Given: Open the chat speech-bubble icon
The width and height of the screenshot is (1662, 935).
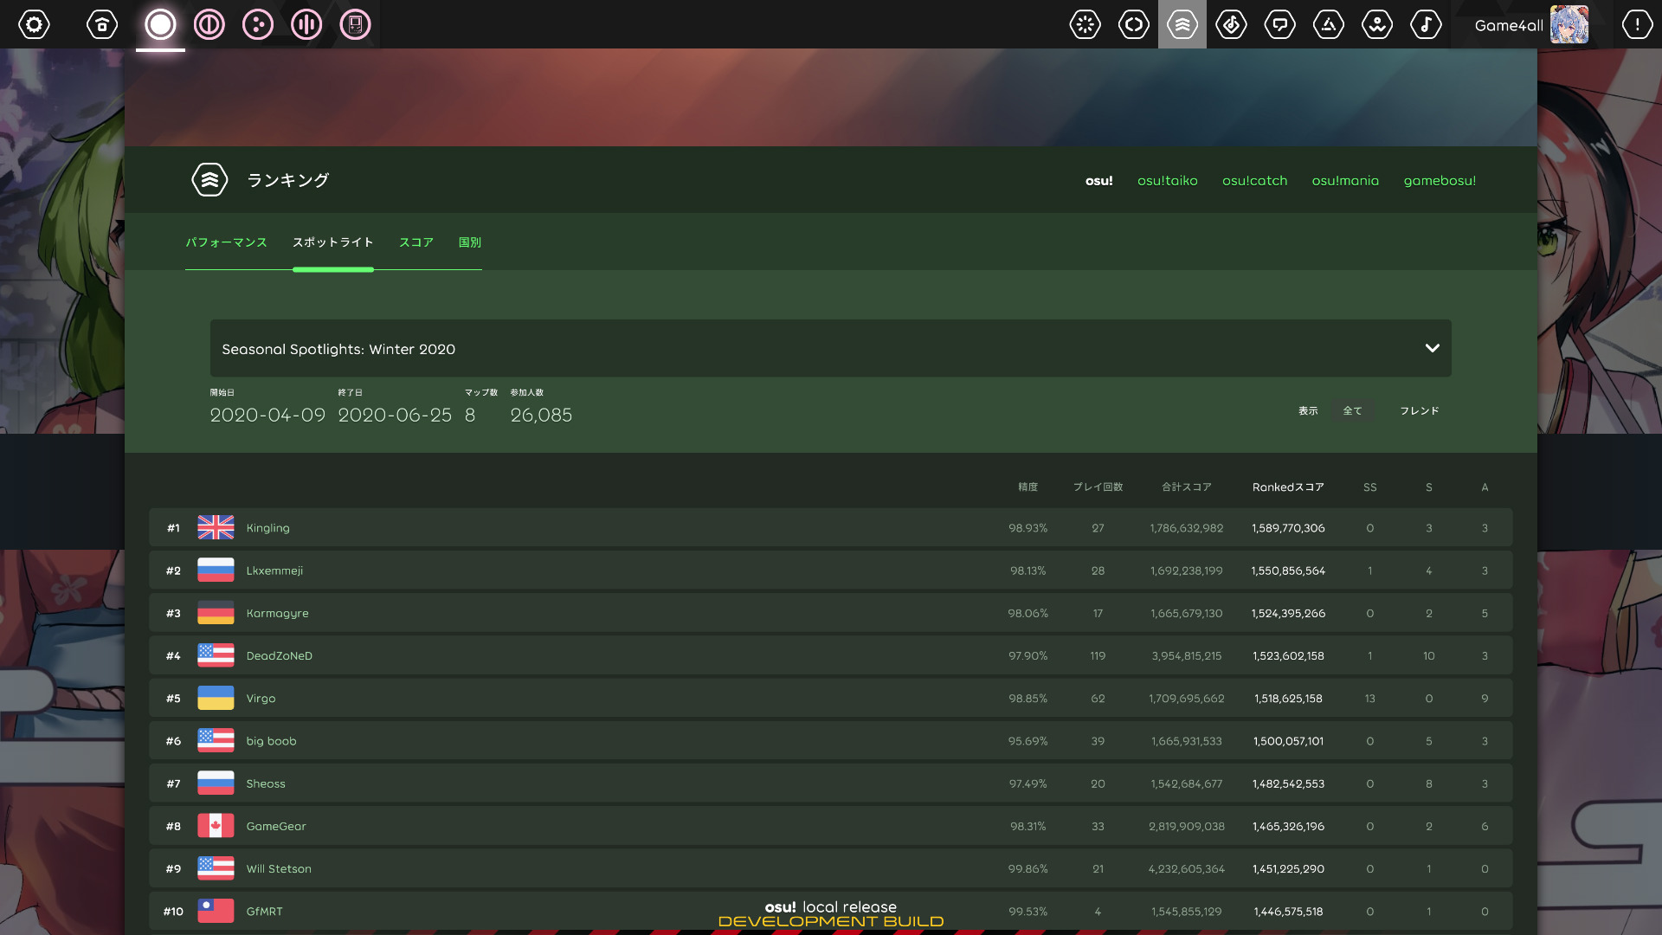Looking at the screenshot, I should pos(1279,24).
